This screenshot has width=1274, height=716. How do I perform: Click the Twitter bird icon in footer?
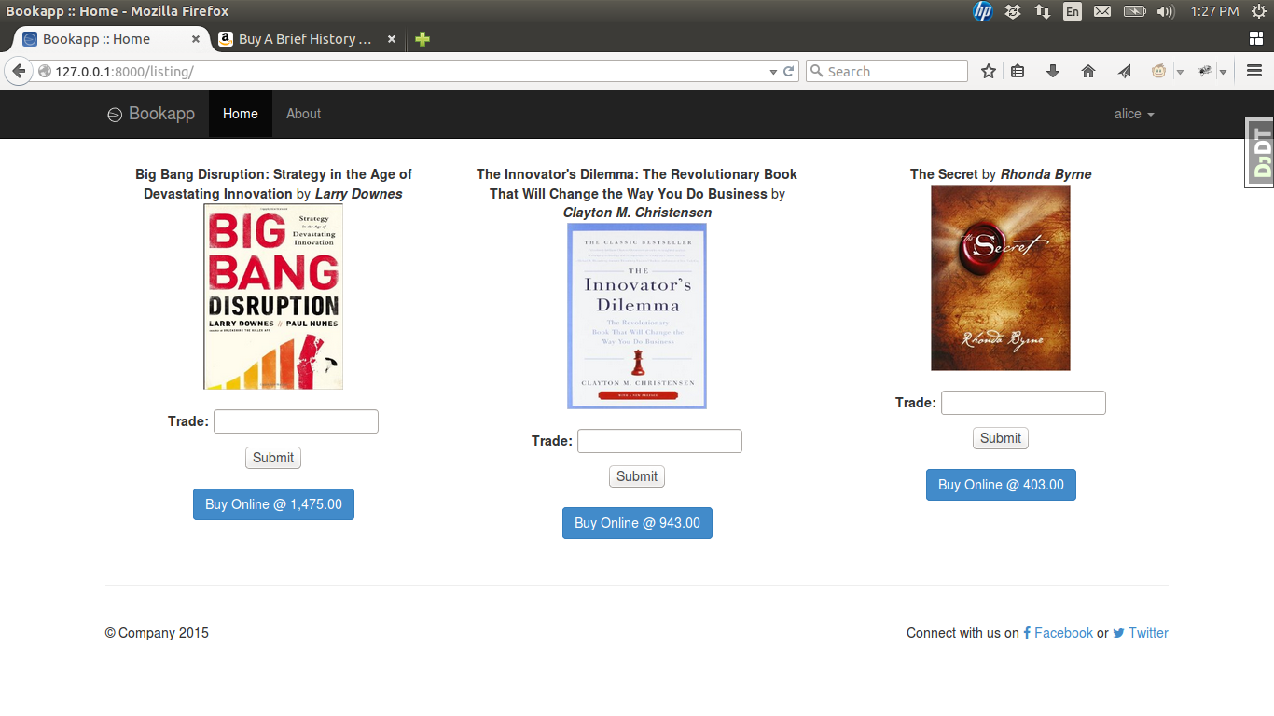(x=1118, y=633)
